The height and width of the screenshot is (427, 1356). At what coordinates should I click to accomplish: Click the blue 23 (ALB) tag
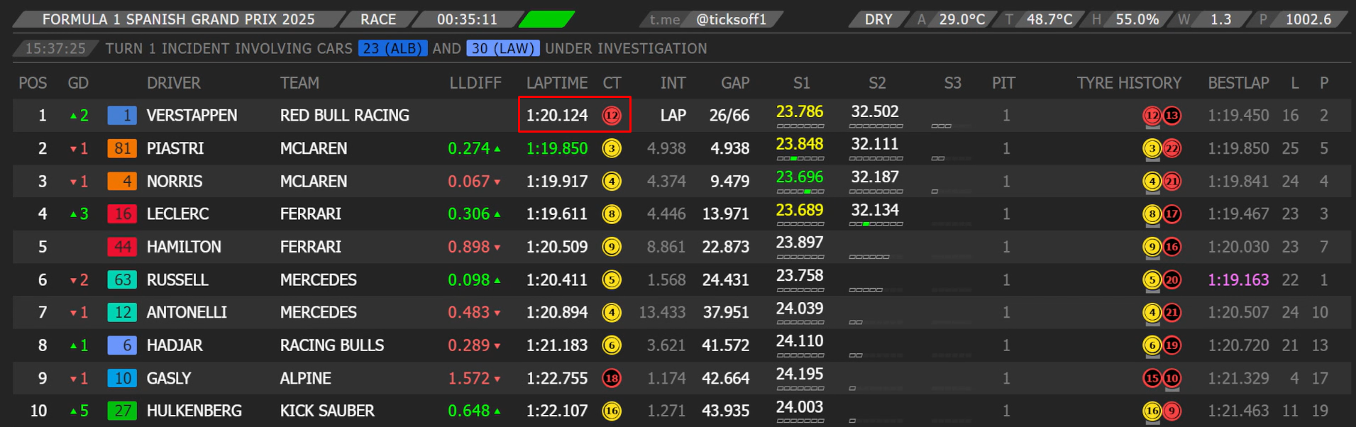(392, 48)
